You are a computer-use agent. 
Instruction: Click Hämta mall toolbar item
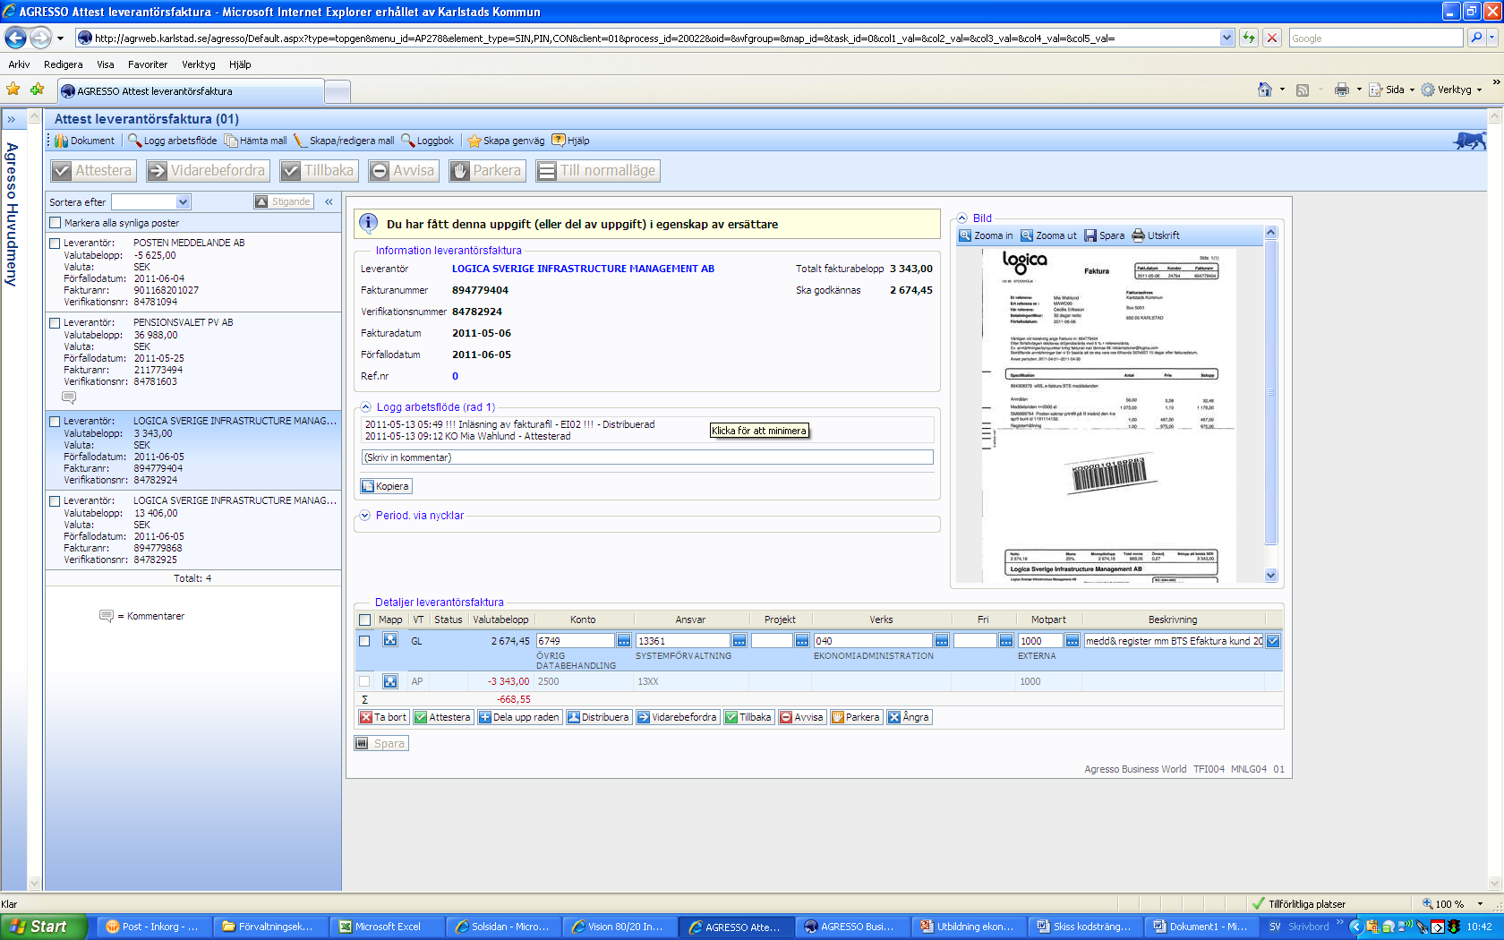click(255, 141)
